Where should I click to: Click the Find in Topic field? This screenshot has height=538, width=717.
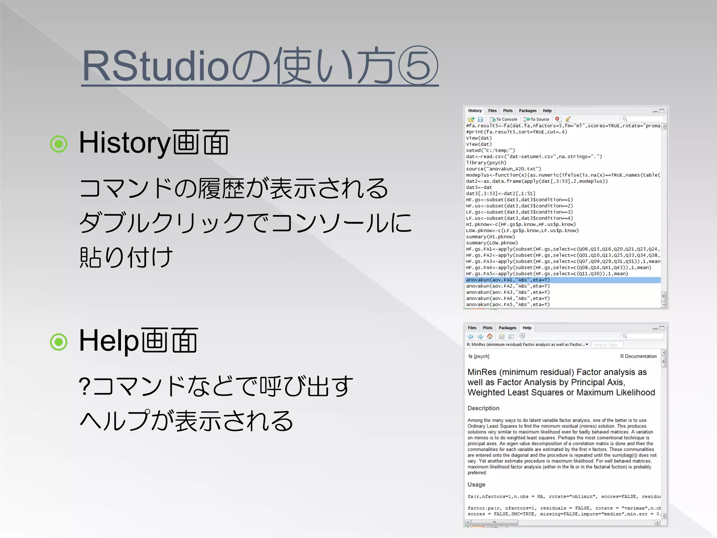tap(607, 345)
